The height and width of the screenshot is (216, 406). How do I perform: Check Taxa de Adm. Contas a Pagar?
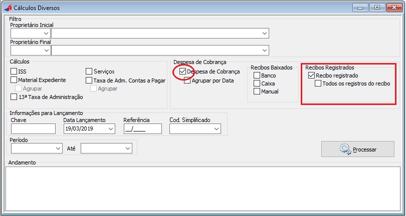[x=89, y=79]
